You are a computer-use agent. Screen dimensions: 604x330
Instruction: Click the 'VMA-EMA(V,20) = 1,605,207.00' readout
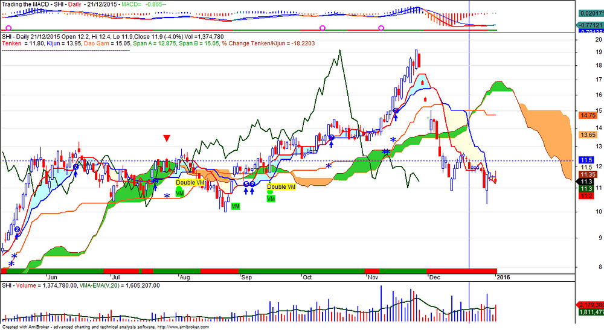pos(120,286)
